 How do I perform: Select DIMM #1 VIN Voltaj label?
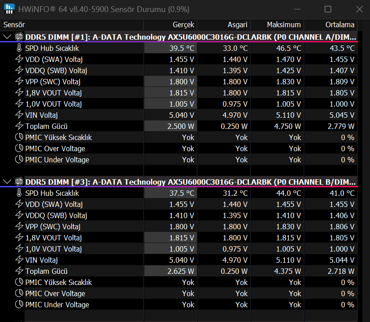point(41,115)
